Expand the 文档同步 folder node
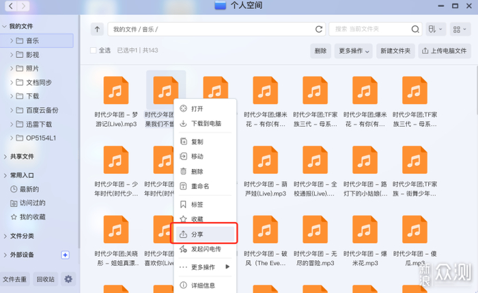This screenshot has width=478, height=293. click(12, 82)
